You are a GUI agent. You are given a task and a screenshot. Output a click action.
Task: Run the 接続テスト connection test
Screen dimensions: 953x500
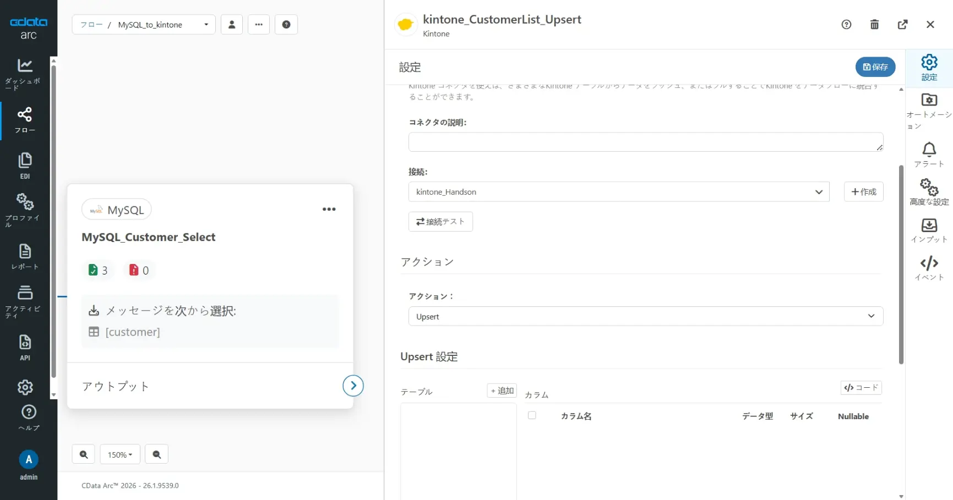point(440,221)
